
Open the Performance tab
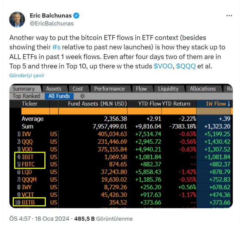click(109, 89)
